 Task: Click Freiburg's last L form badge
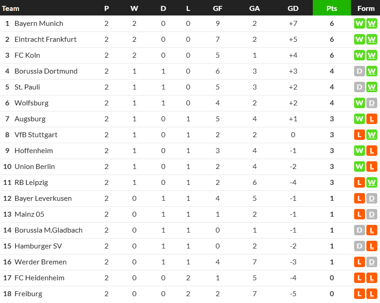tap(371, 294)
